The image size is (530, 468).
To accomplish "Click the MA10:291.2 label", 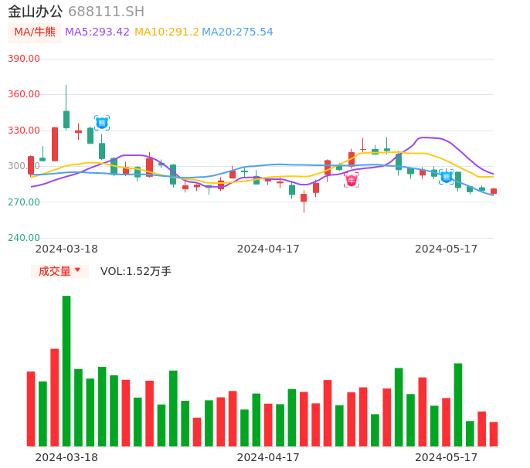I will (x=167, y=32).
